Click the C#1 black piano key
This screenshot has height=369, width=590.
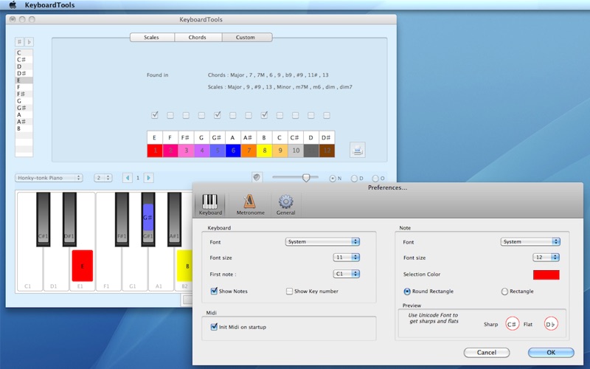click(x=44, y=219)
